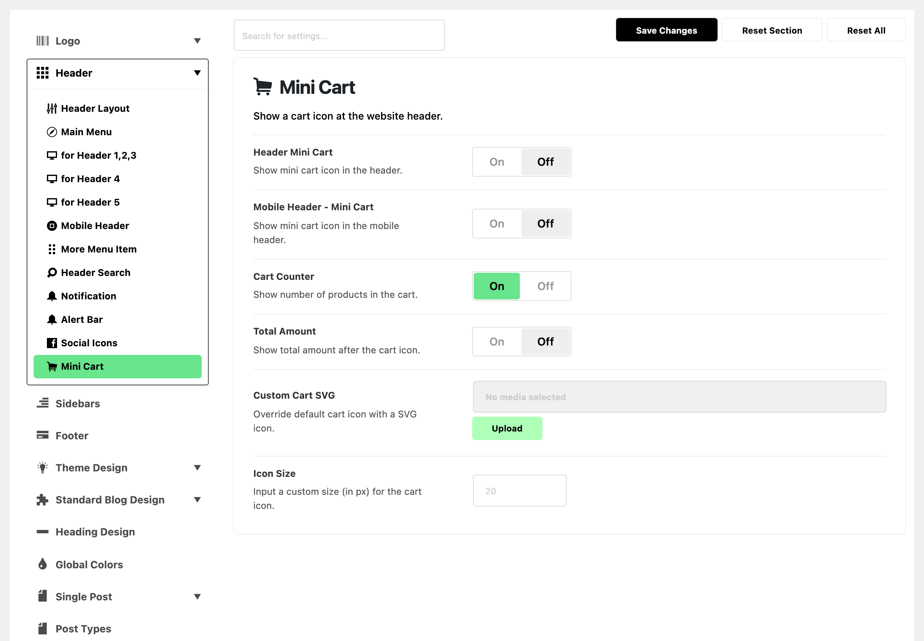This screenshot has width=924, height=641.
Task: Click the Theme Design lightbulb icon
Action: (43, 467)
